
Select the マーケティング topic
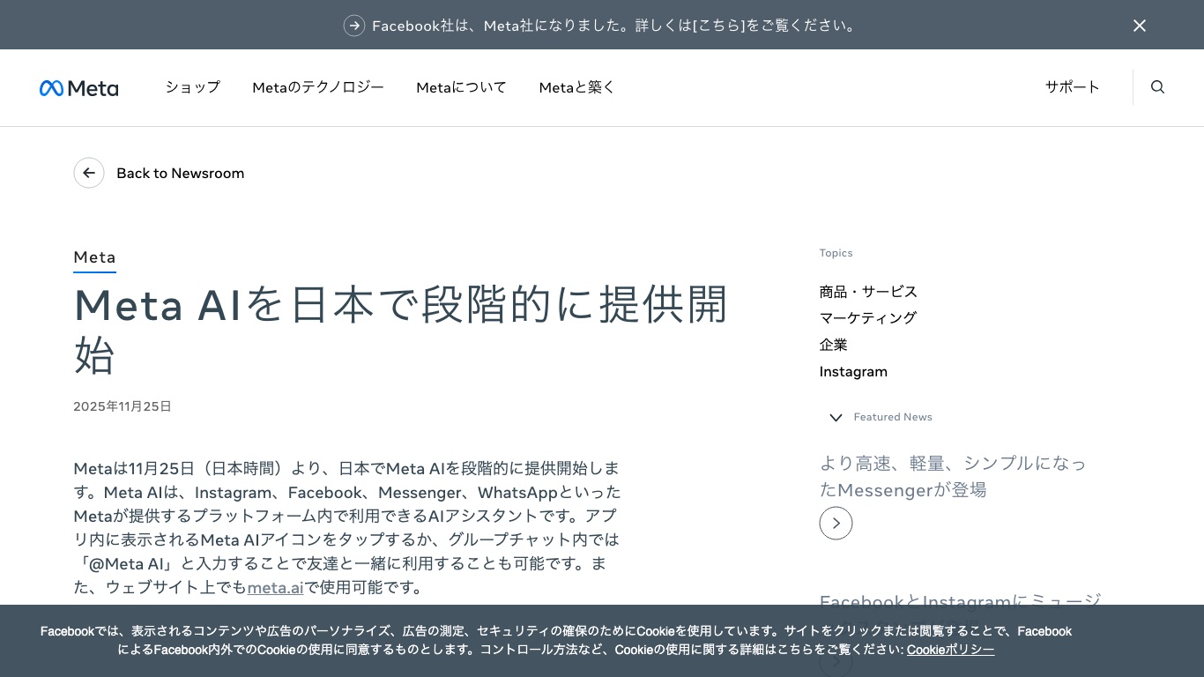868,317
